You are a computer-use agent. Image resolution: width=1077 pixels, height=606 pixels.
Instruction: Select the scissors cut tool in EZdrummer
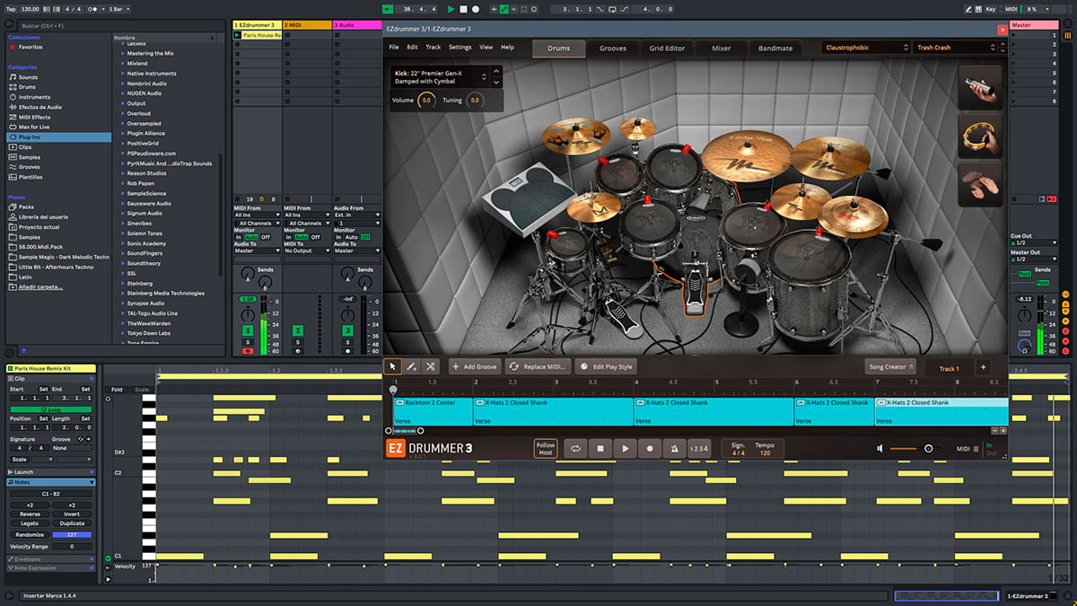tap(430, 366)
